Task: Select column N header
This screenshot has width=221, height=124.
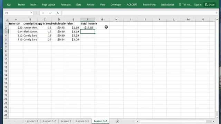Action: tap(203, 19)
